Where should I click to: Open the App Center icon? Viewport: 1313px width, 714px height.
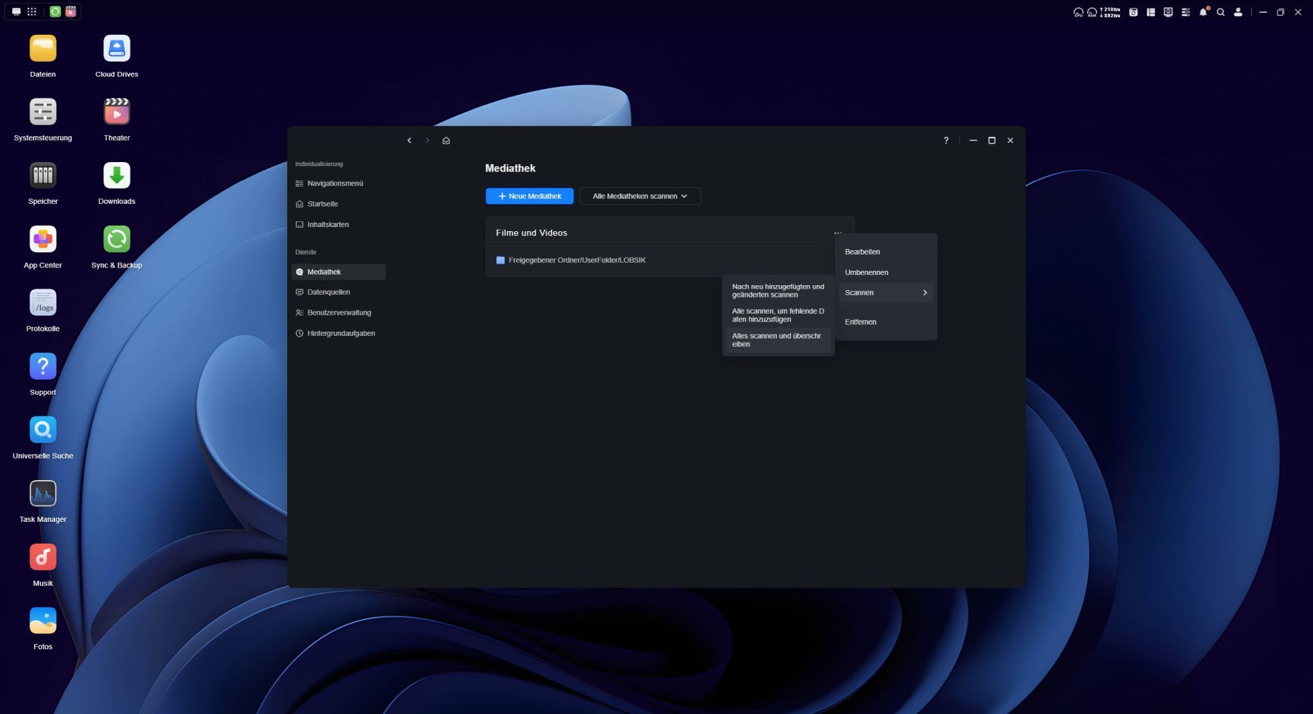point(42,239)
